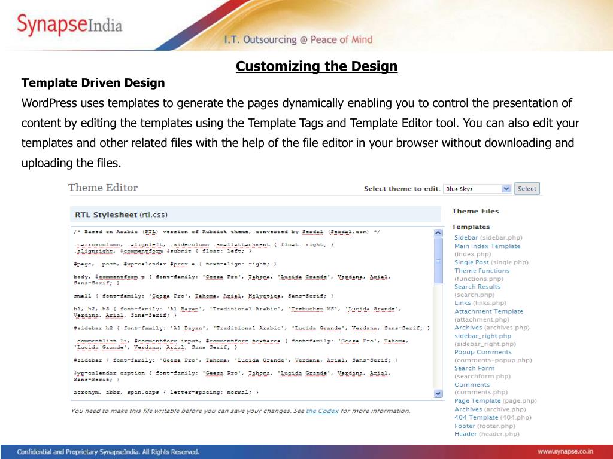
Task: Open the Footer (footer.php) template
Action: [x=485, y=426]
